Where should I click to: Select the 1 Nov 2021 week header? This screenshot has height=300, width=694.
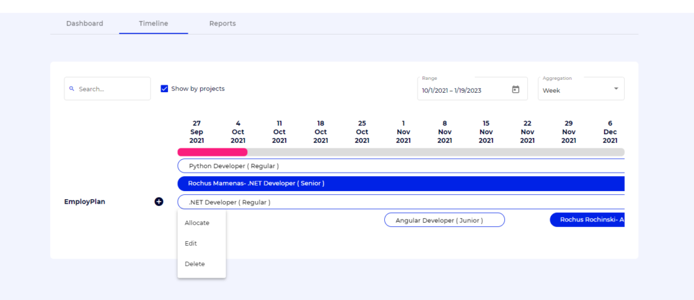pos(403,132)
